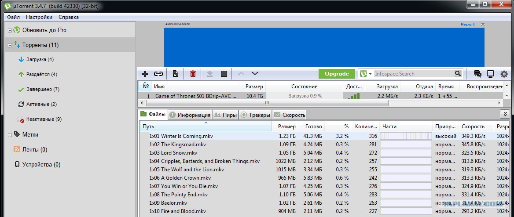Select 1x04 Cripples, Bastards, and Broken Things.mkv
Viewport: 514px width, 217px height.
click(x=205, y=161)
